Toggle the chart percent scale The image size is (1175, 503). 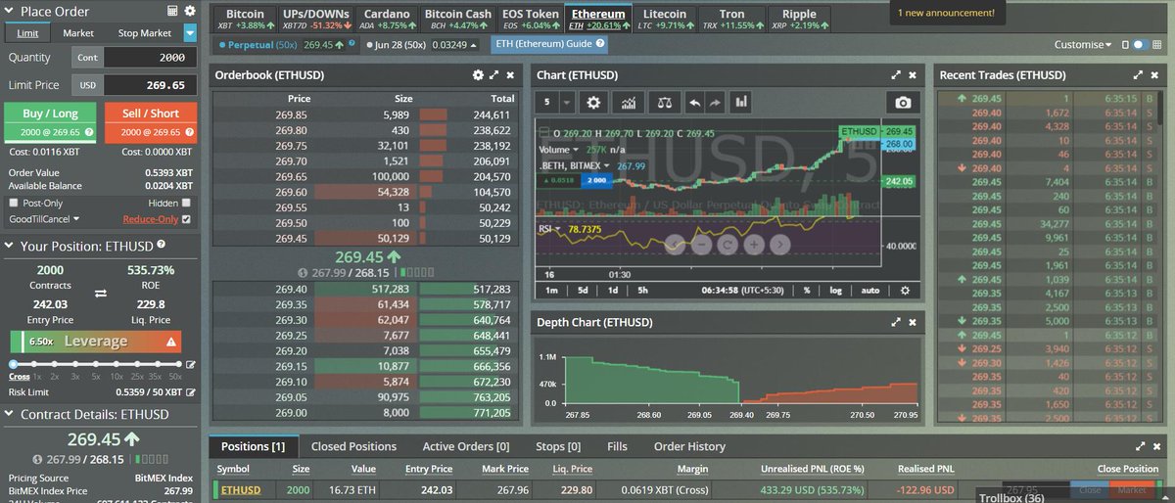click(807, 291)
